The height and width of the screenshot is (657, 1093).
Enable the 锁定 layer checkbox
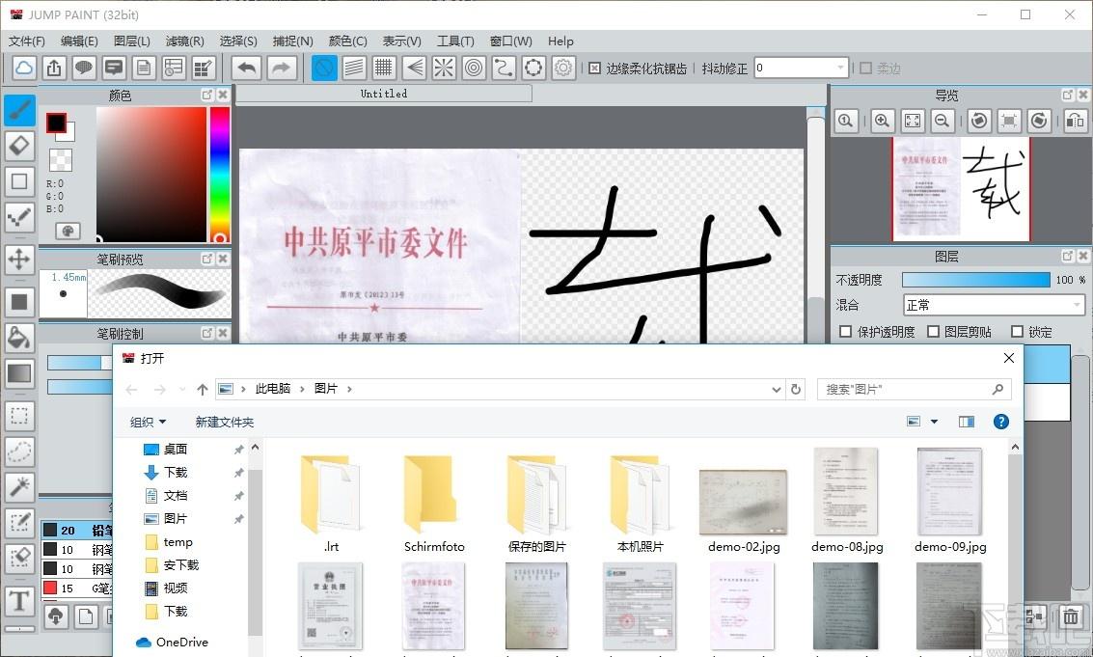[1017, 332]
